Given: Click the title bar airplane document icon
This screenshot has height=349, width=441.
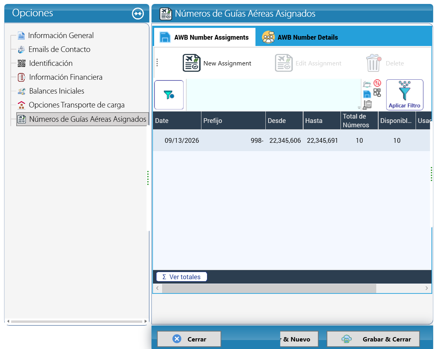Looking at the screenshot, I should pos(166,14).
